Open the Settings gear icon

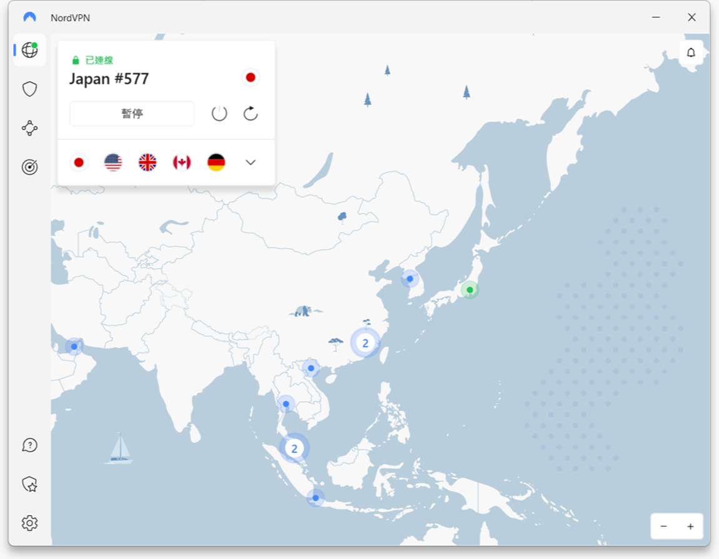[x=29, y=523]
